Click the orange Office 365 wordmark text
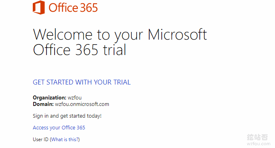The image size is (275, 148). (x=73, y=8)
